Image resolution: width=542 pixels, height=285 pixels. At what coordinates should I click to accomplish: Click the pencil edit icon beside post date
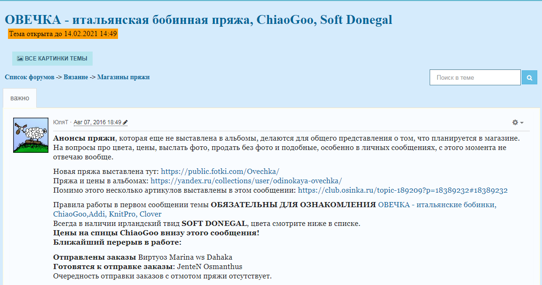(x=126, y=122)
